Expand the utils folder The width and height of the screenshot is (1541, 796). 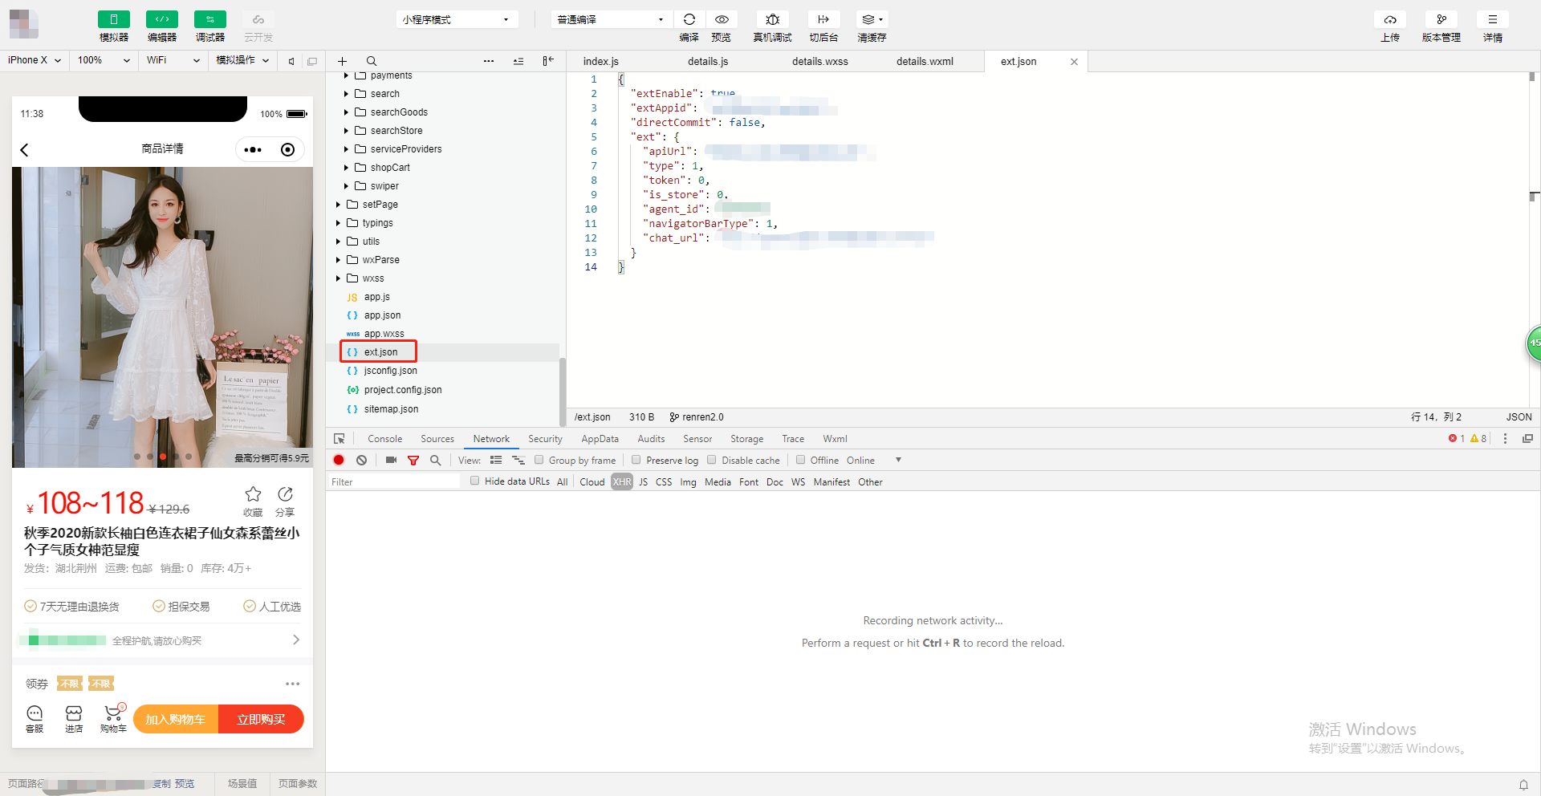(338, 242)
